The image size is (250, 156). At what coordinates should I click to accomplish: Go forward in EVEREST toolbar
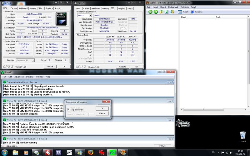click(x=156, y=12)
